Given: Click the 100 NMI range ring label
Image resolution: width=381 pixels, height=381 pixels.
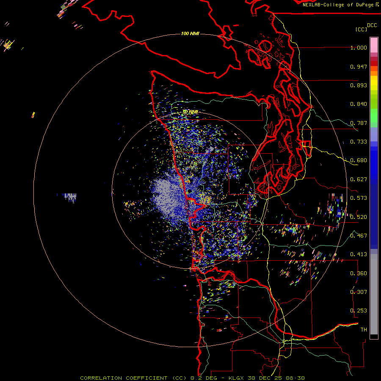Looking at the screenshot, I should point(190,33).
